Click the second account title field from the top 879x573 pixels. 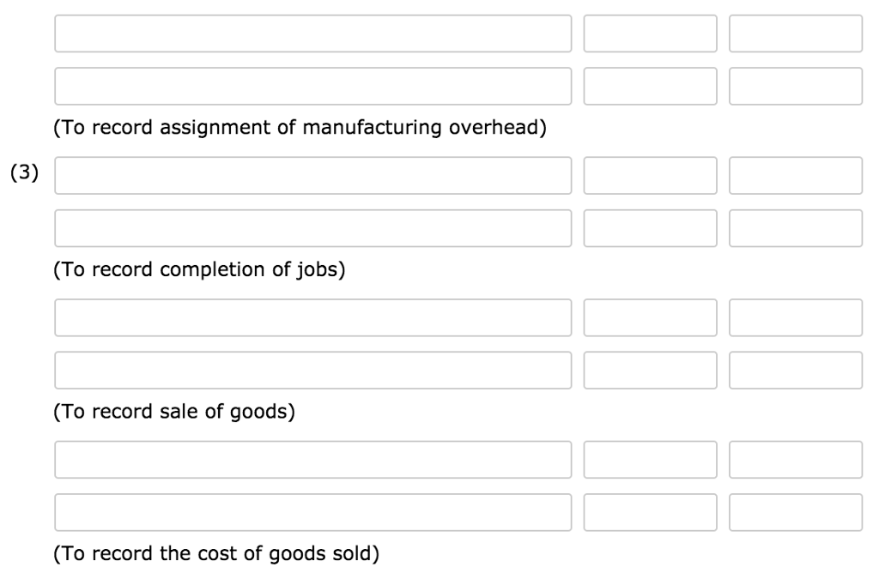(313, 85)
